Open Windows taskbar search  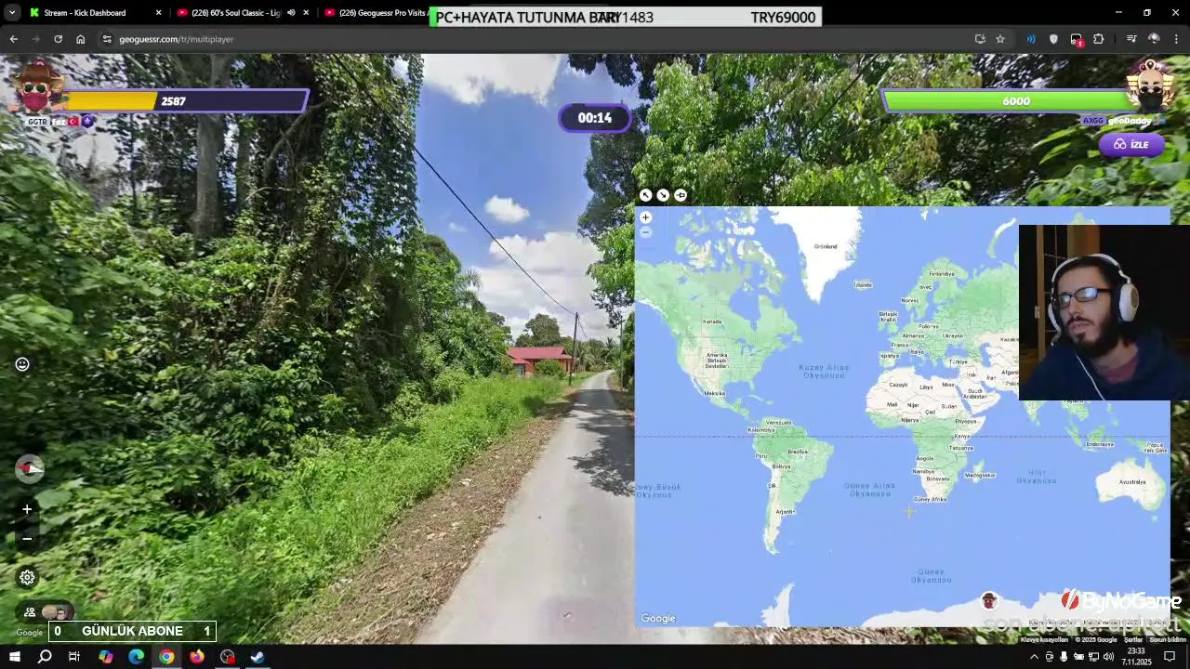coord(45,657)
